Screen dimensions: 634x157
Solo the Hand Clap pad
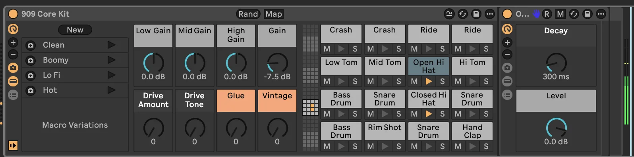click(486, 146)
